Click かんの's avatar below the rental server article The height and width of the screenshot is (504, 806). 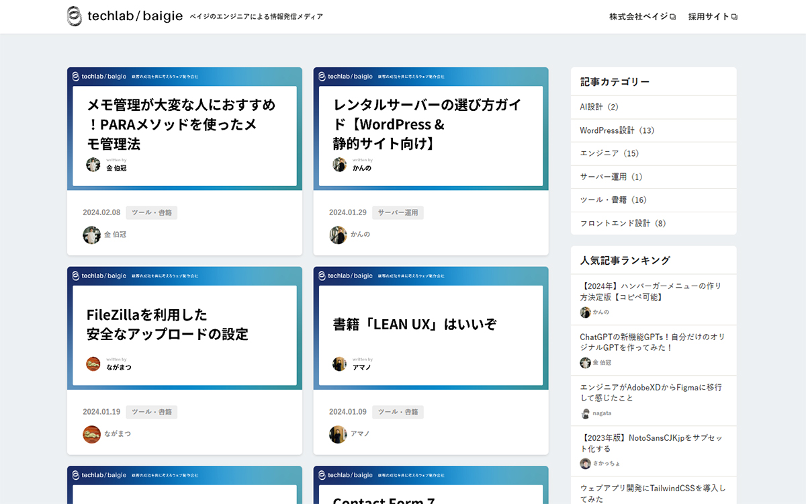click(339, 235)
